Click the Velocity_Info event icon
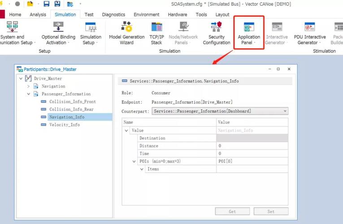This screenshot has height=224, width=343. coord(43,125)
